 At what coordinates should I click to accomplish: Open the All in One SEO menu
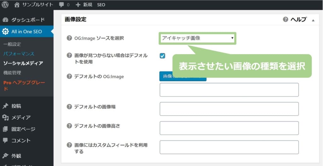click(x=27, y=31)
